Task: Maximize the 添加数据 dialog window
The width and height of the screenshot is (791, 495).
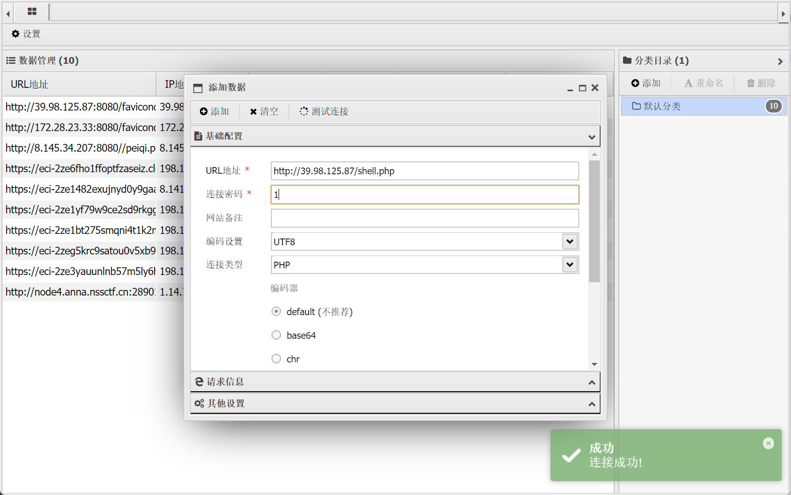Action: tap(582, 88)
